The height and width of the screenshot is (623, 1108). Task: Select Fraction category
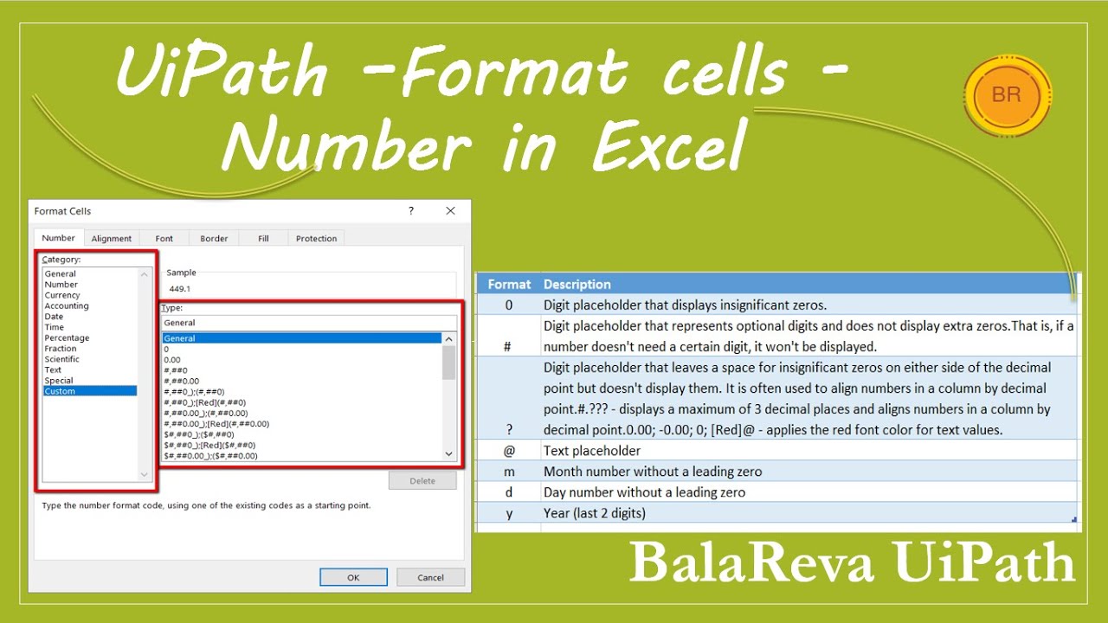(90, 349)
